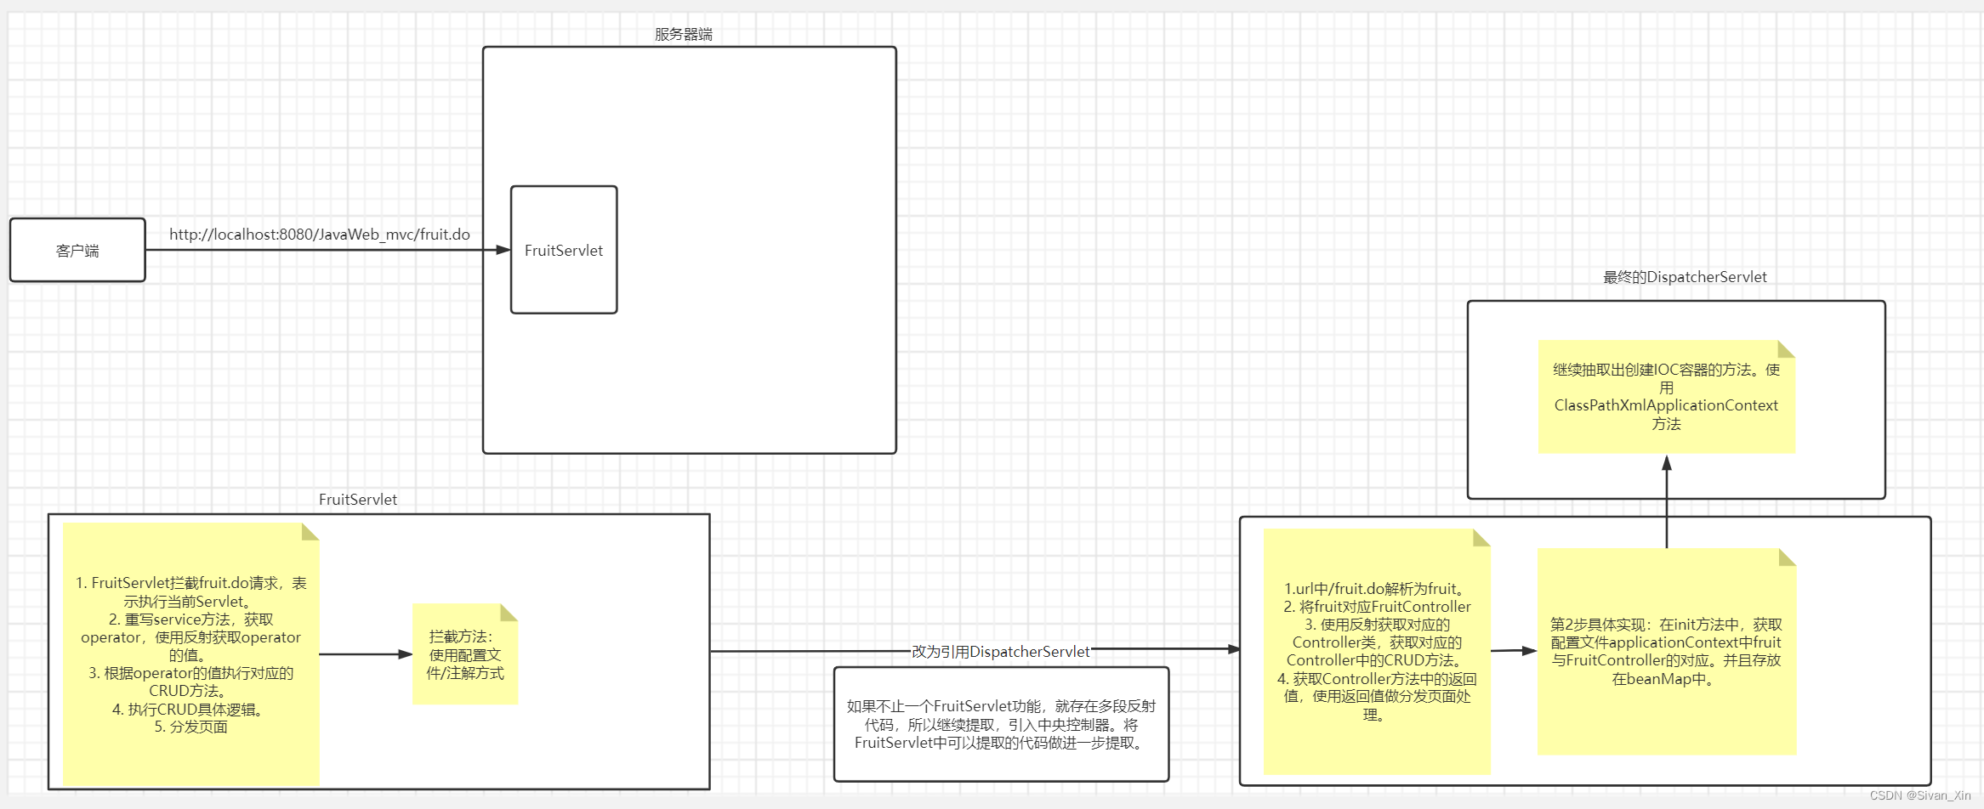Select the yellow note starting '1. FruitServlet拦截fruit.do请求'
This screenshot has height=809, width=1984.
point(191,654)
